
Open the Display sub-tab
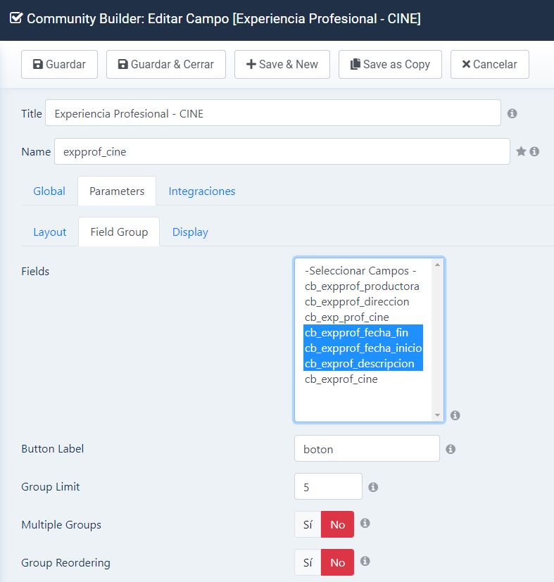point(190,232)
